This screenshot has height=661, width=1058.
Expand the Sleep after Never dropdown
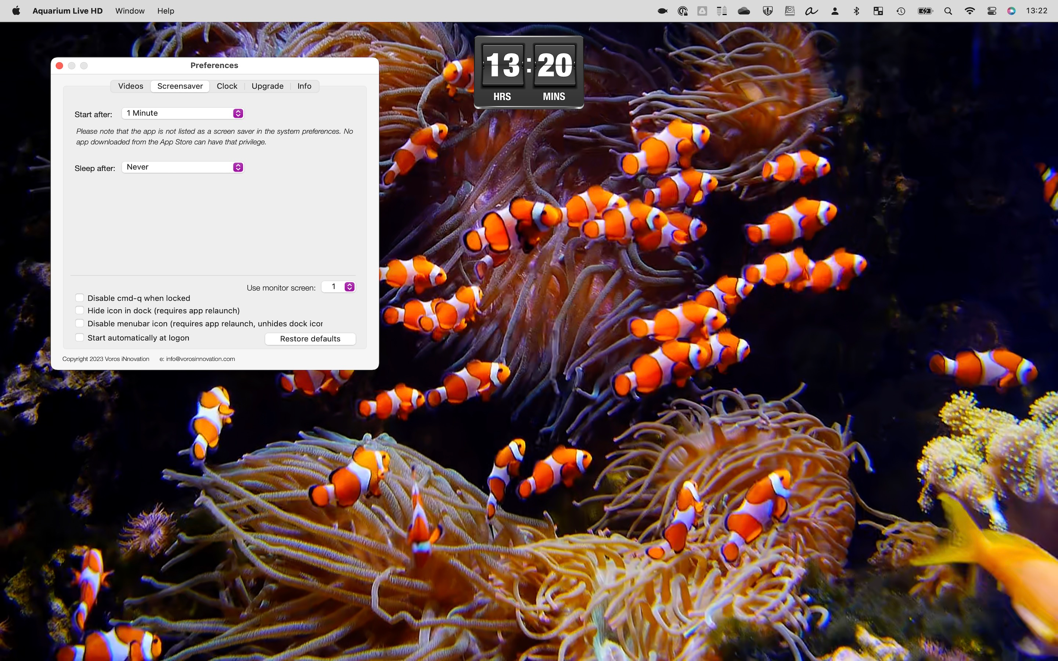coord(183,167)
